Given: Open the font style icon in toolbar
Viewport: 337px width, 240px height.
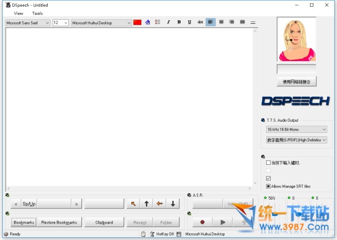Looking at the screenshot, I should tap(147, 22).
